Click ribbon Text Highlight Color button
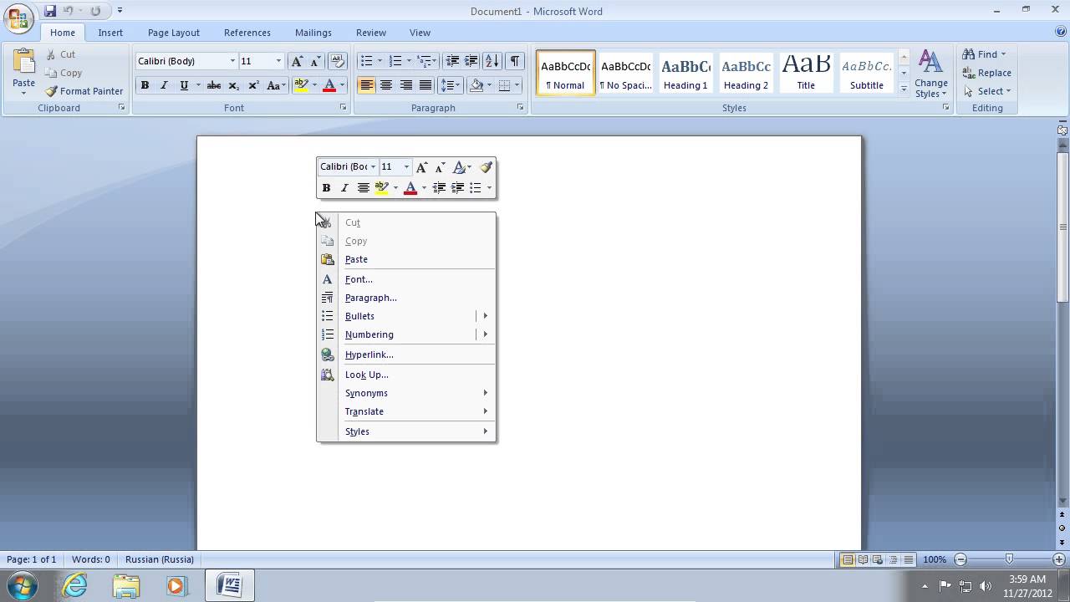The width and height of the screenshot is (1070, 602). (x=301, y=85)
